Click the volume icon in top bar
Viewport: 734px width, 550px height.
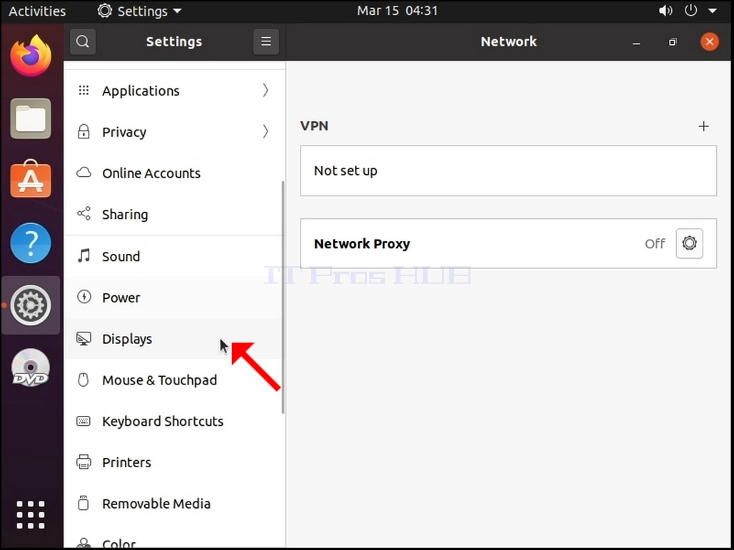(x=665, y=11)
